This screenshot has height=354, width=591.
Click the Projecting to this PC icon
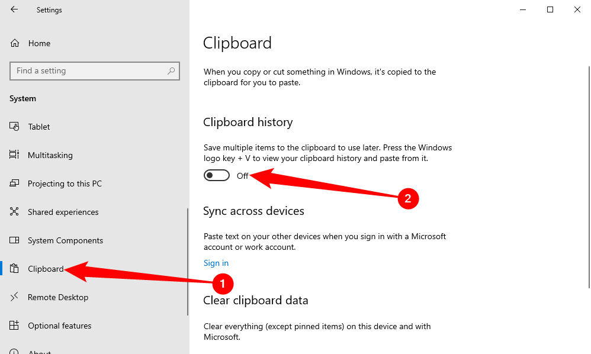15,184
